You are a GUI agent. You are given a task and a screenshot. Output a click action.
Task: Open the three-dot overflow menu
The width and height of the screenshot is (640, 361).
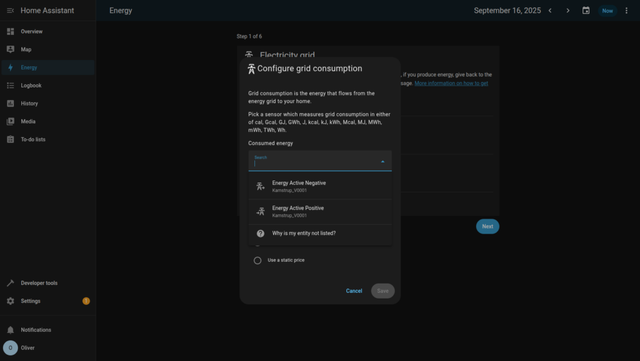(x=626, y=11)
